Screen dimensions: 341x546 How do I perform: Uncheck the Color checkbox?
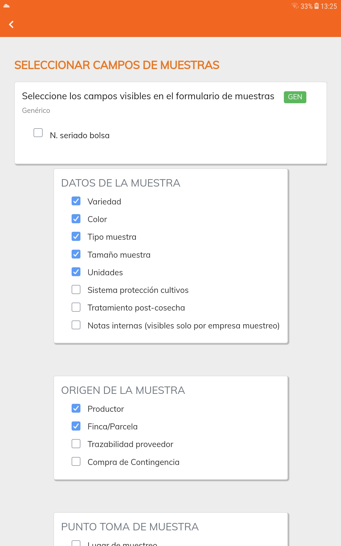pyautogui.click(x=76, y=219)
